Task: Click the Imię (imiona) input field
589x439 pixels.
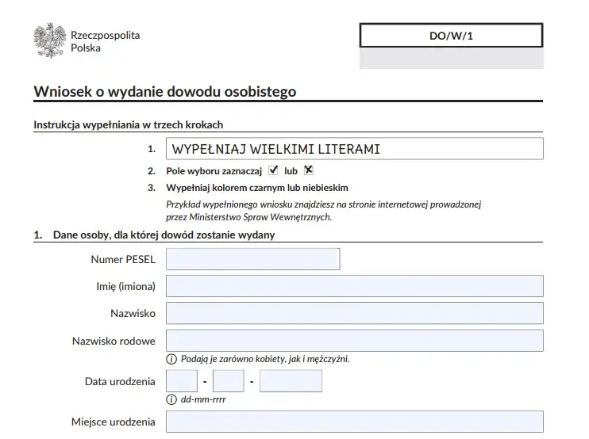Action: tap(355, 286)
